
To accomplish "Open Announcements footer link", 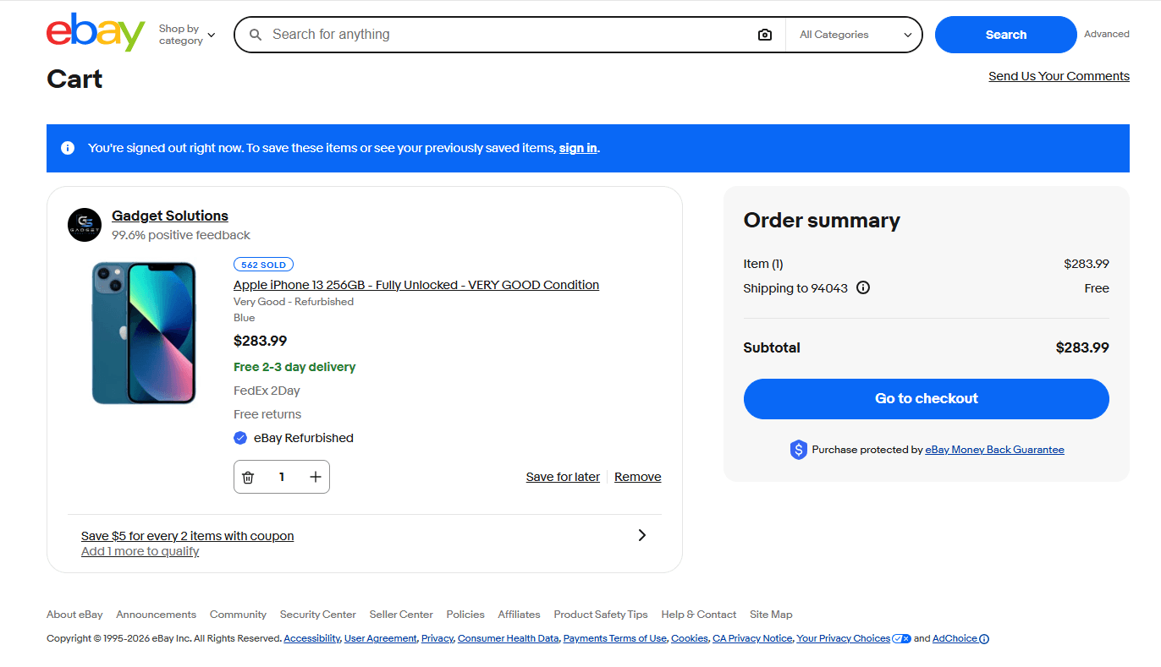I will click(x=157, y=615).
